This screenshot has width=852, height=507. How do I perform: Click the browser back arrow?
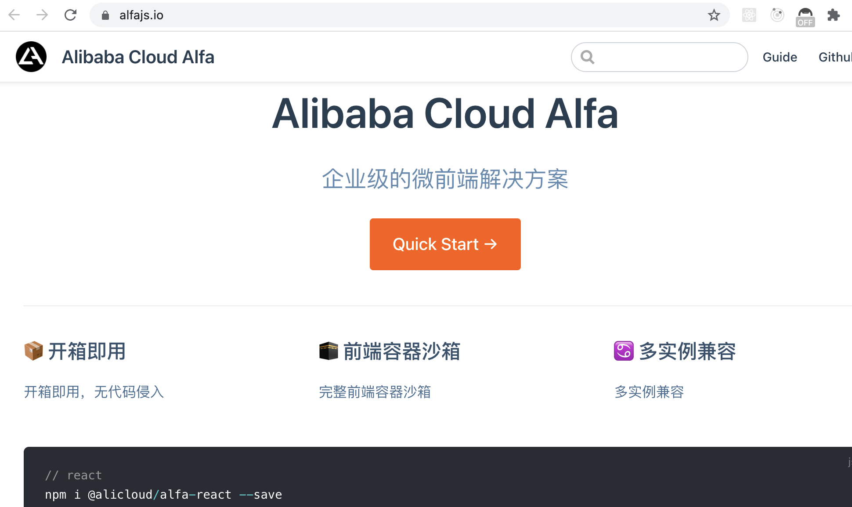pyautogui.click(x=14, y=15)
